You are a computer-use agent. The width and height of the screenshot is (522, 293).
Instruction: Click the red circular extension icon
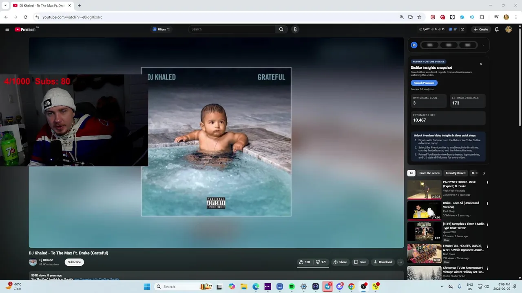[x=442, y=17]
